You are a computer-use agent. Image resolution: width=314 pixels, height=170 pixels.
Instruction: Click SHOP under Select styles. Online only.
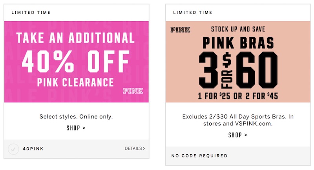[76, 128]
